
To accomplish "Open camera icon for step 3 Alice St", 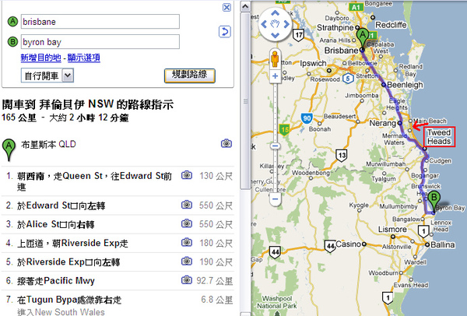I will point(187,223).
